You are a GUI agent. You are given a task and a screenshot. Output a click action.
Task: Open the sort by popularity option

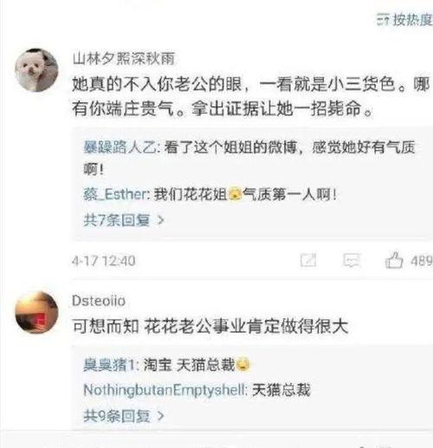click(405, 20)
